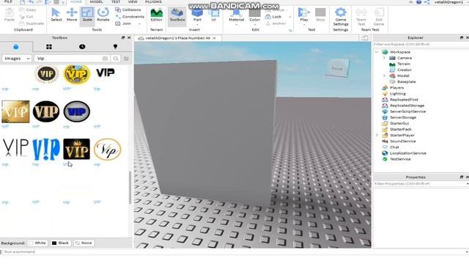This screenshot has height=264, width=469.
Task: Start Play test
Action: tap(304, 15)
